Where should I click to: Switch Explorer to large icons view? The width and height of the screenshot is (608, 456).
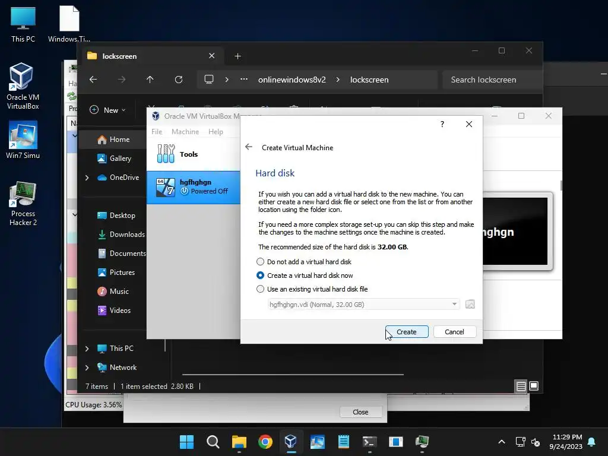534,386
